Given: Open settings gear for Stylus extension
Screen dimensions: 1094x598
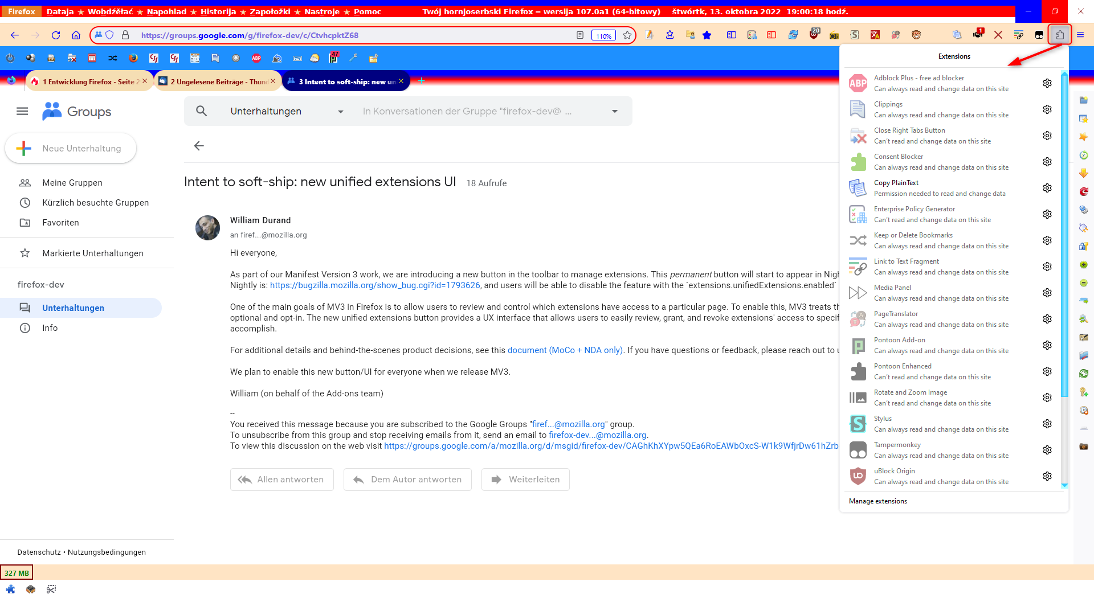Looking at the screenshot, I should coord(1047,424).
